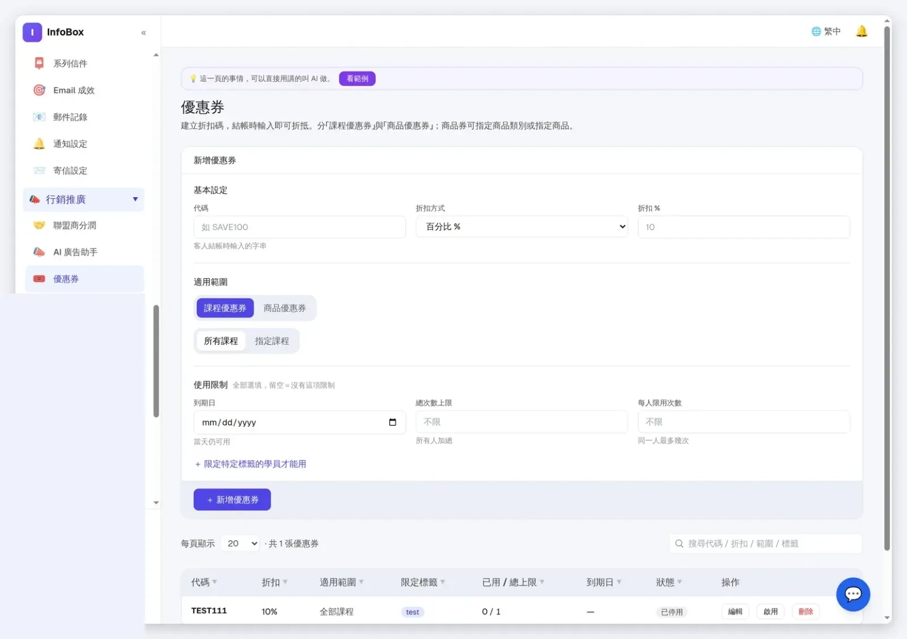The image size is (907, 639).
Task: Focus the 折扣 % input field
Action: click(x=744, y=227)
